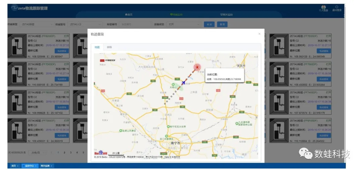Viewport: 362px width, 170px height.
Task: Go to page 2 in pagination
Action: [x=64, y=153]
